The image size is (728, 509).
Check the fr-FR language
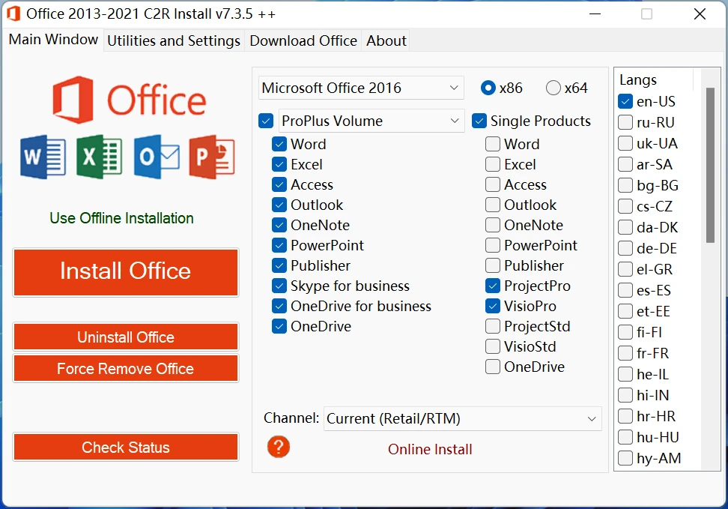(625, 353)
